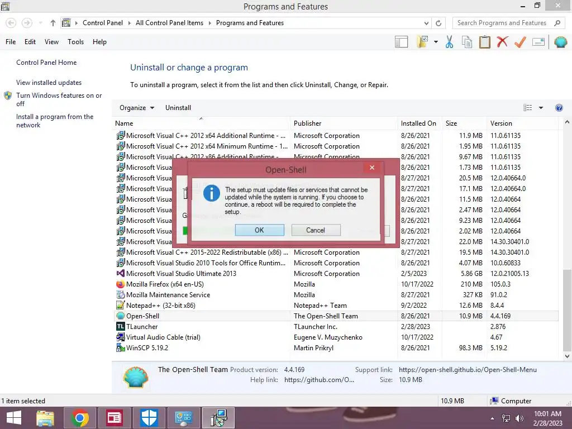
Task: Close the Open-Shell message dialog
Action: tap(371, 168)
